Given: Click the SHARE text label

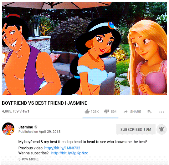Looking at the screenshot, I should [136, 112].
